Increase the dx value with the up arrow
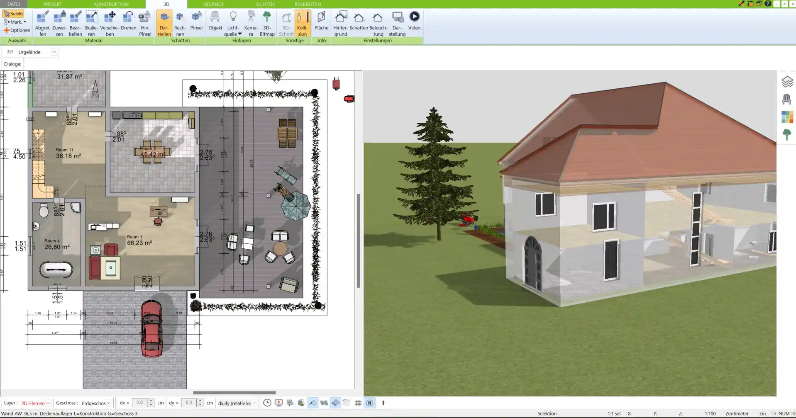 [151, 401]
